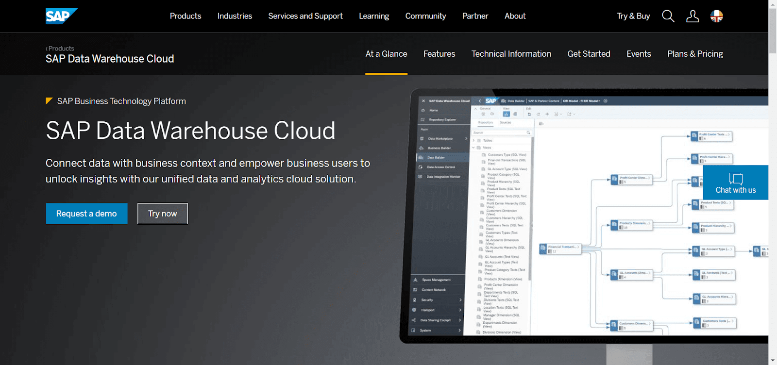Open the Chat with us widget
The height and width of the screenshot is (365, 777).
coord(736,182)
